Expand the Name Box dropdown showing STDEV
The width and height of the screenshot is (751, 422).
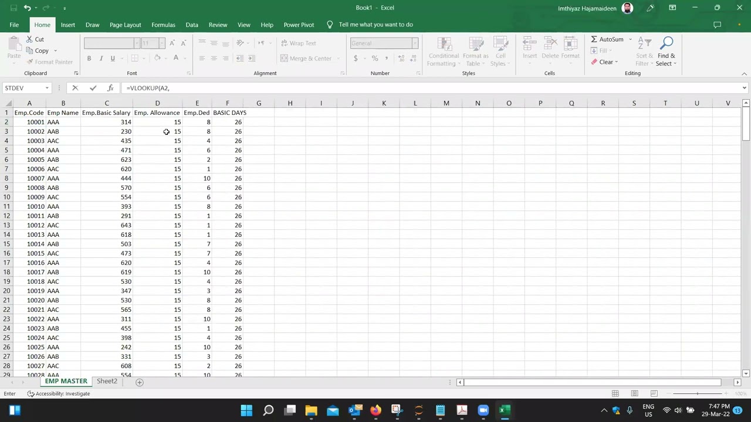click(x=46, y=88)
